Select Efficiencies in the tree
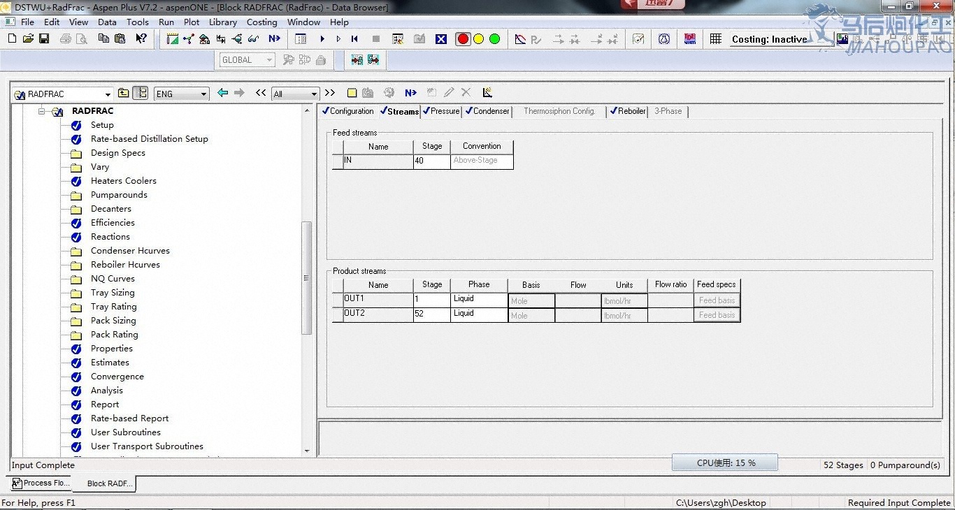This screenshot has height=510, width=955. pos(113,223)
